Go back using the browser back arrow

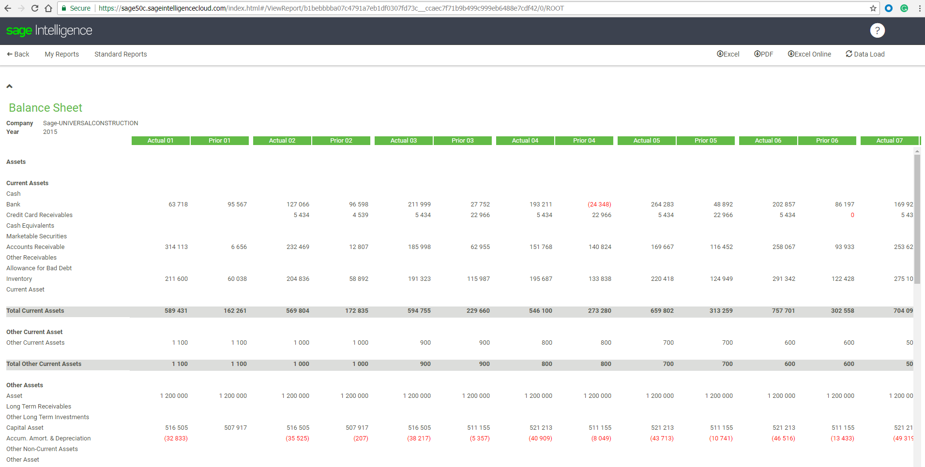[8, 8]
